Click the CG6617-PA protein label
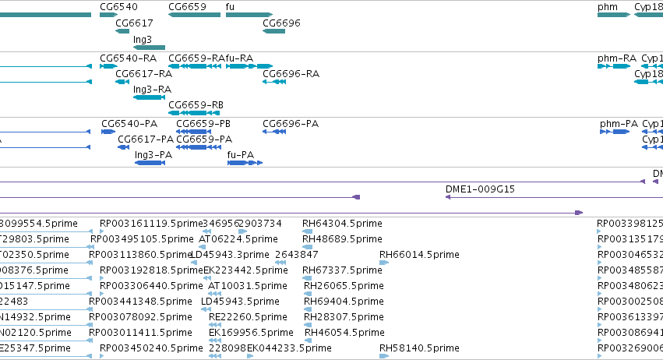The height and width of the screenshot is (360, 663). (146, 139)
